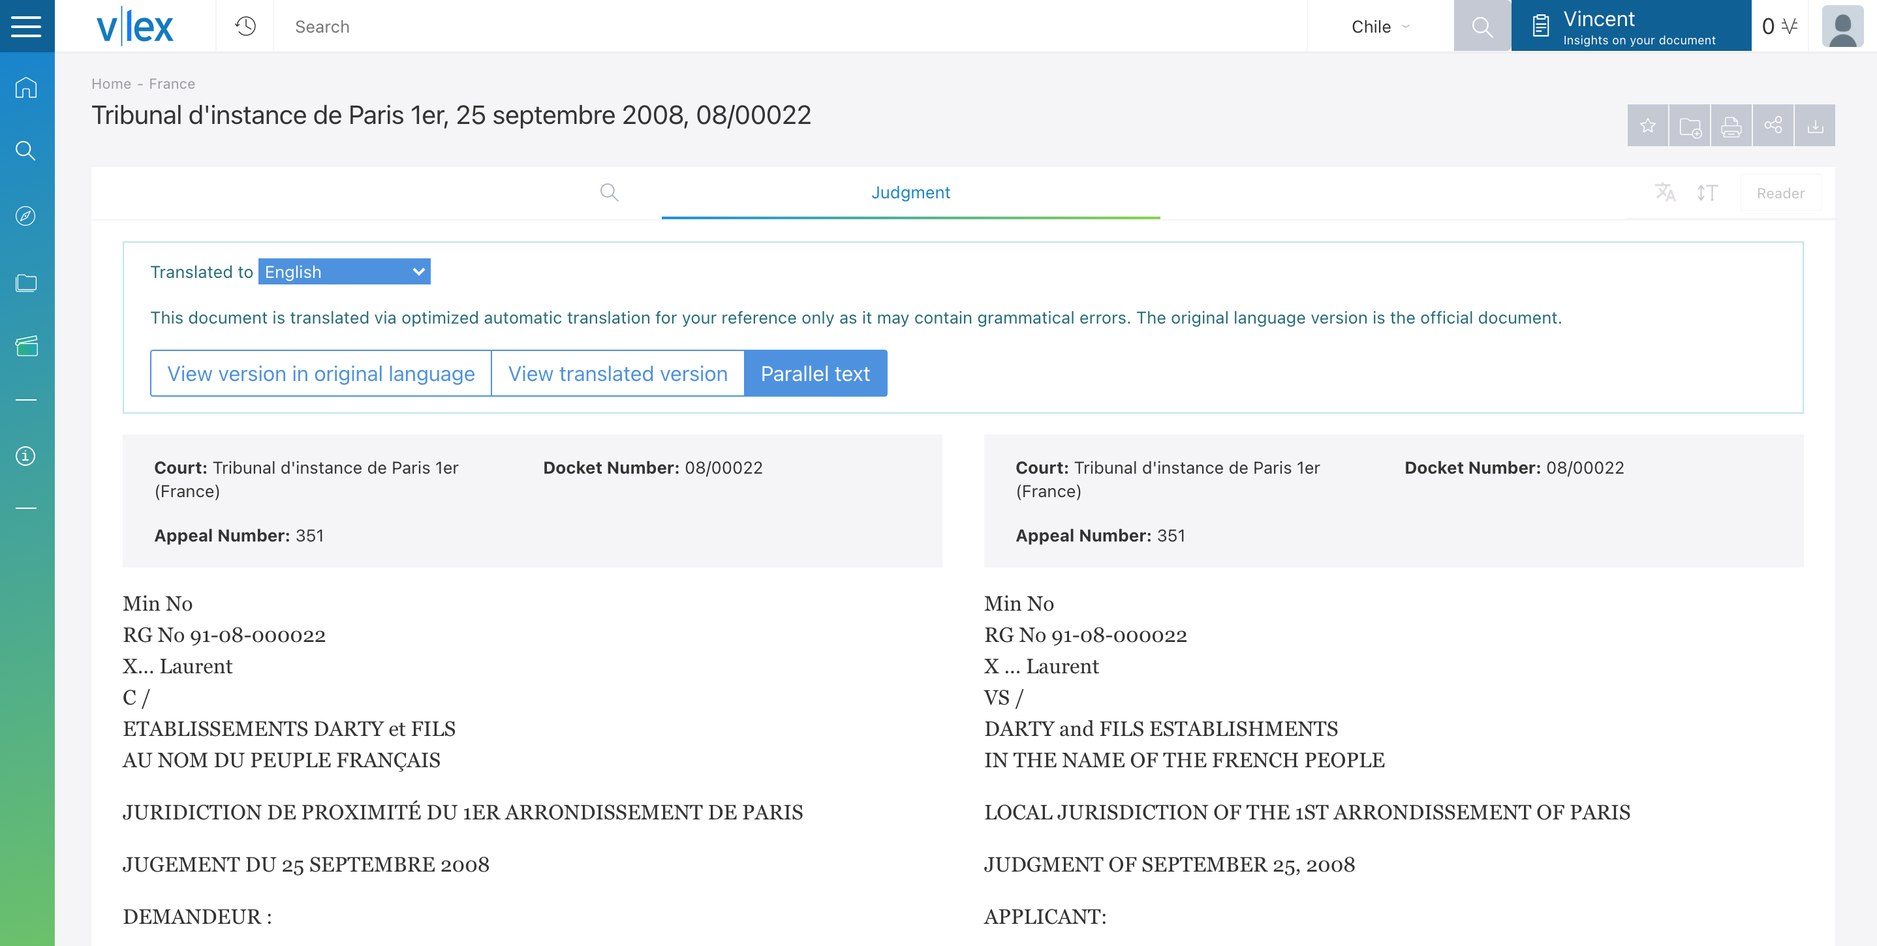Print the document using the printer icon
1877x946 pixels.
pyautogui.click(x=1731, y=126)
